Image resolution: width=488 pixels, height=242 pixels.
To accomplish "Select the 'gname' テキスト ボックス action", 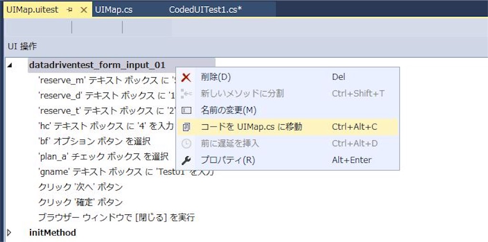I will pyautogui.click(x=126, y=171).
